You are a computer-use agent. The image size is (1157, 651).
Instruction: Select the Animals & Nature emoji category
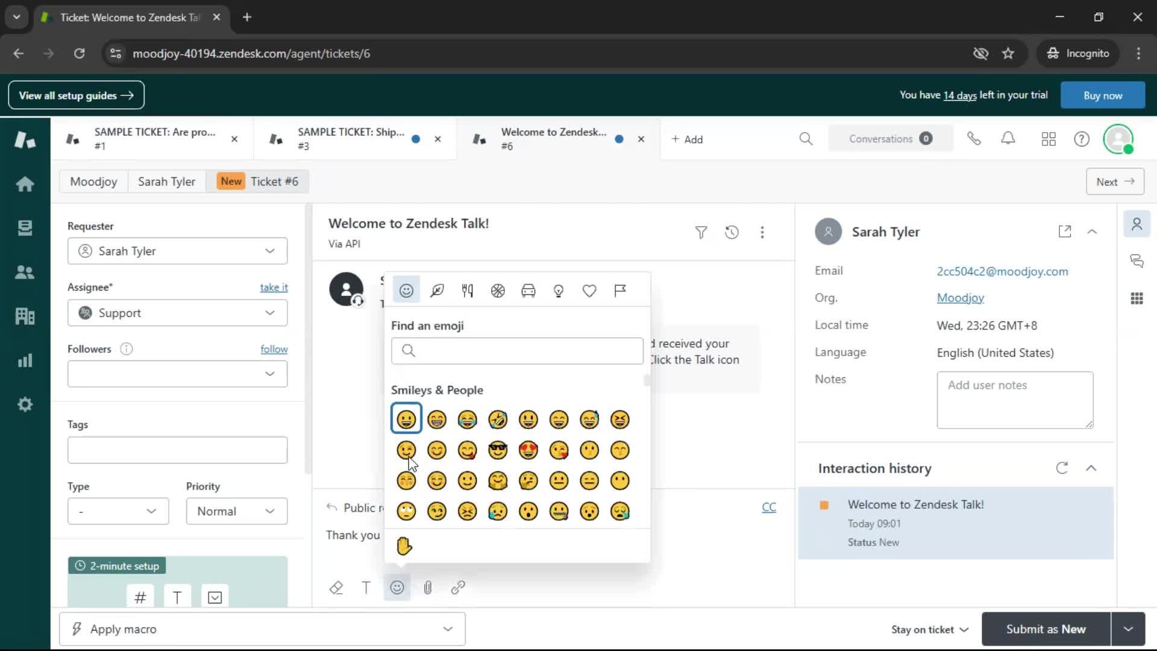(437, 291)
